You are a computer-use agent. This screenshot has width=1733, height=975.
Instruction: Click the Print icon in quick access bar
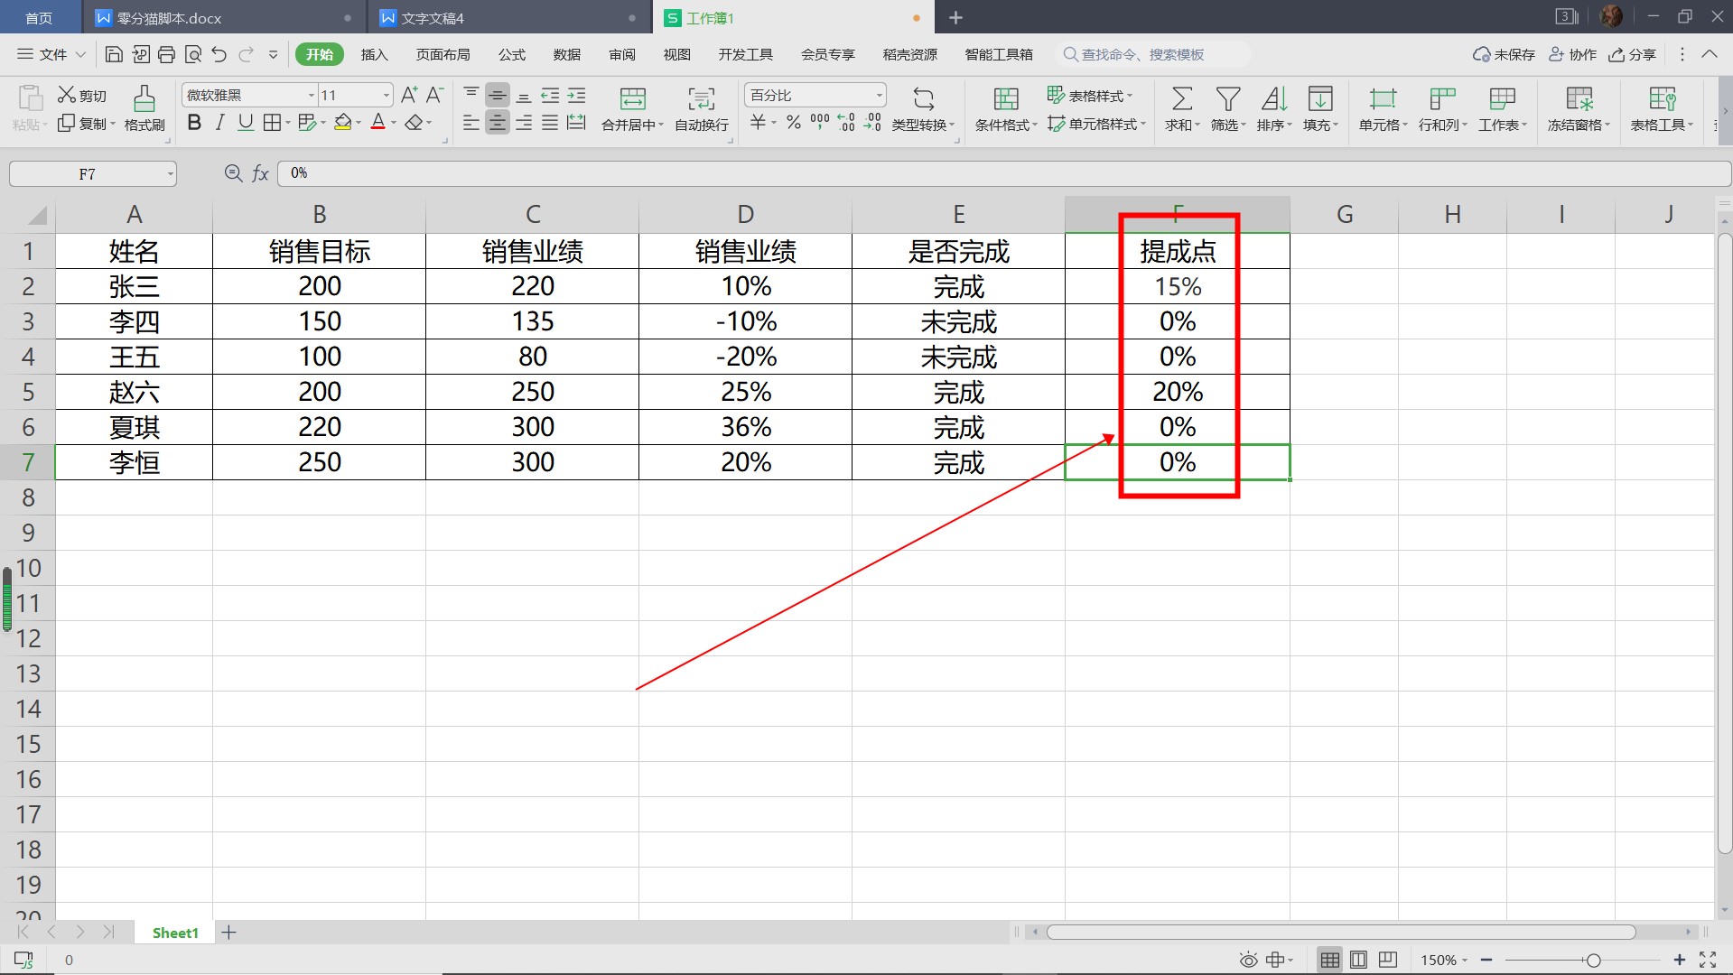click(166, 55)
